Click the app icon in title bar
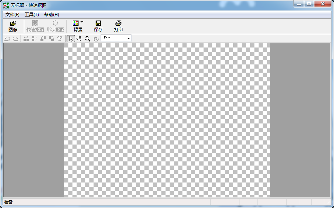 6,5
